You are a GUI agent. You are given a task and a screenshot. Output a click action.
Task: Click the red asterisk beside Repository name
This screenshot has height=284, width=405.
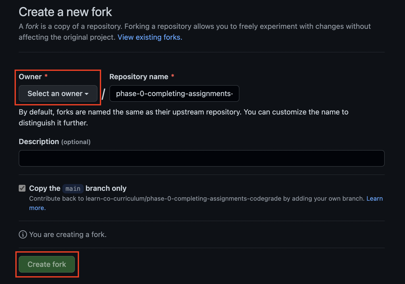[173, 76]
